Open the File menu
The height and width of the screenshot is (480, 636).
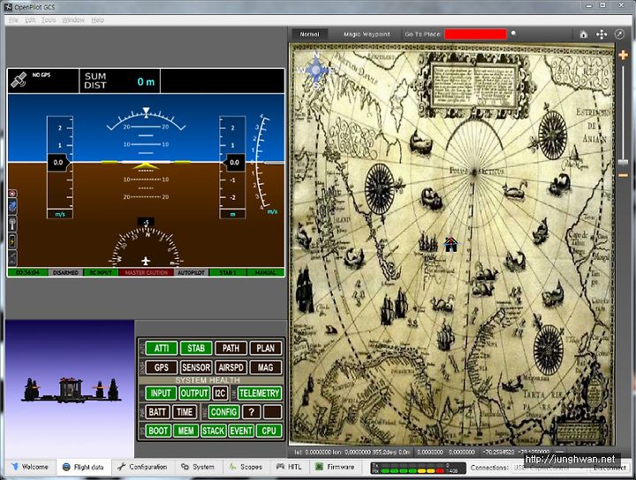[13, 19]
